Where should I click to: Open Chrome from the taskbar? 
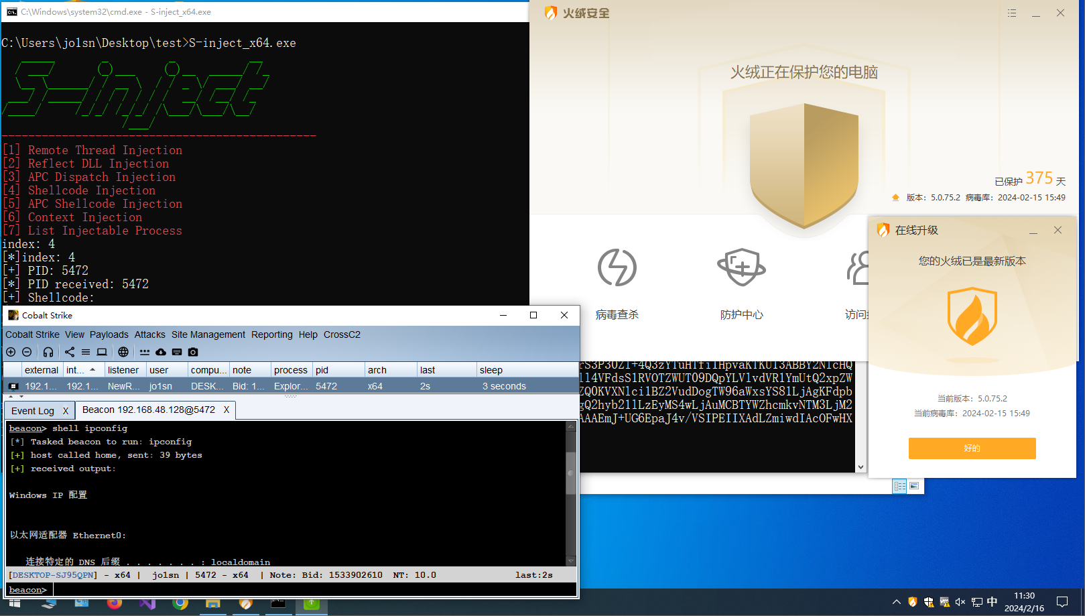point(180,603)
